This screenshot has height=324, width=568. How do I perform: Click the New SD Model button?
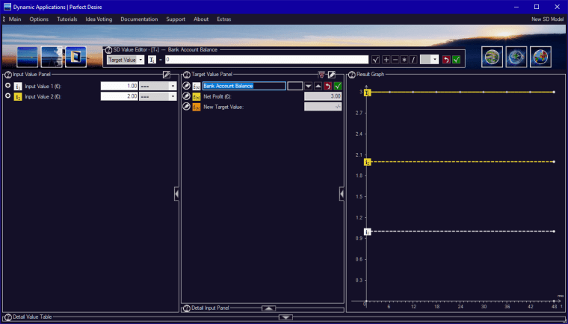click(546, 19)
